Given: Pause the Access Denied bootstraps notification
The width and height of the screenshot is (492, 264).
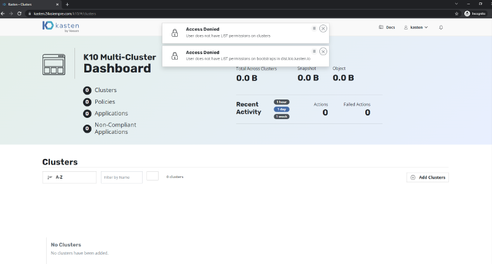Looking at the screenshot, I should click(314, 52).
